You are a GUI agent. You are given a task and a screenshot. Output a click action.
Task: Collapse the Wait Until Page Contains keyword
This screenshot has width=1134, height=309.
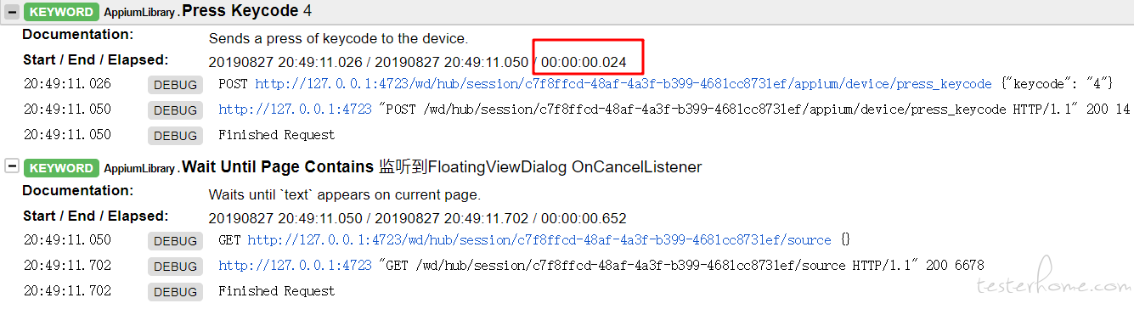[x=12, y=166]
